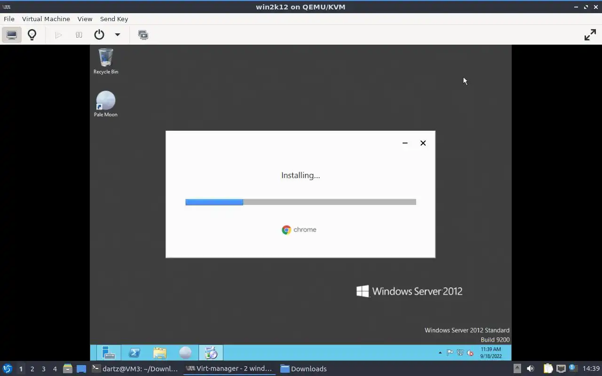This screenshot has height=376, width=602.
Task: Open the host clock showing 14:39
Action: 591,368
